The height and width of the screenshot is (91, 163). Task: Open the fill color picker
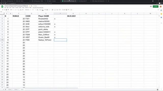coord(45,10)
